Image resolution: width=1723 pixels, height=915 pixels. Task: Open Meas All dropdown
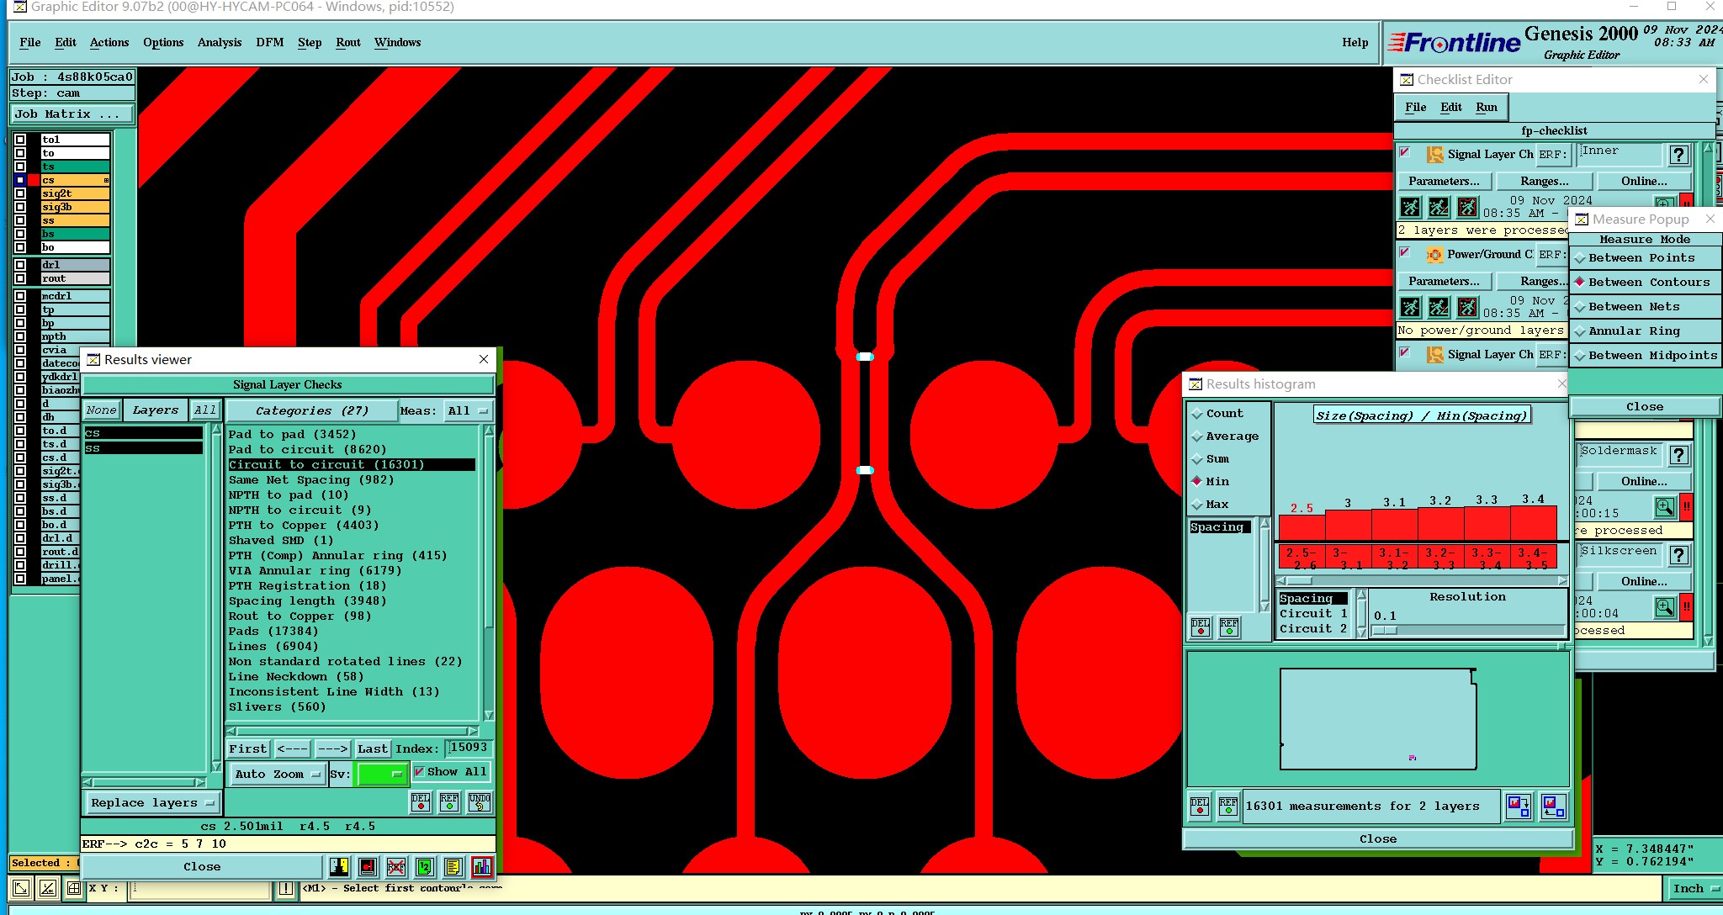click(468, 410)
